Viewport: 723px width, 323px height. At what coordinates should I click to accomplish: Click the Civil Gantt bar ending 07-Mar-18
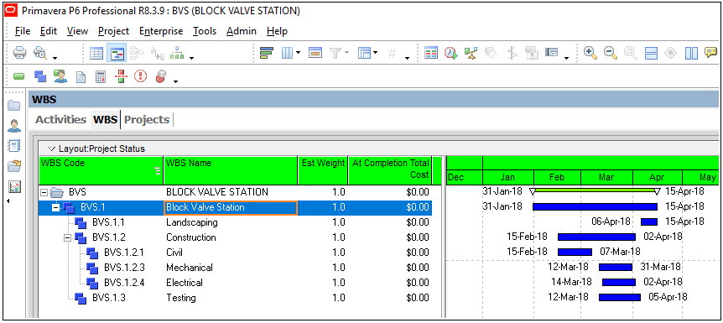[575, 252]
